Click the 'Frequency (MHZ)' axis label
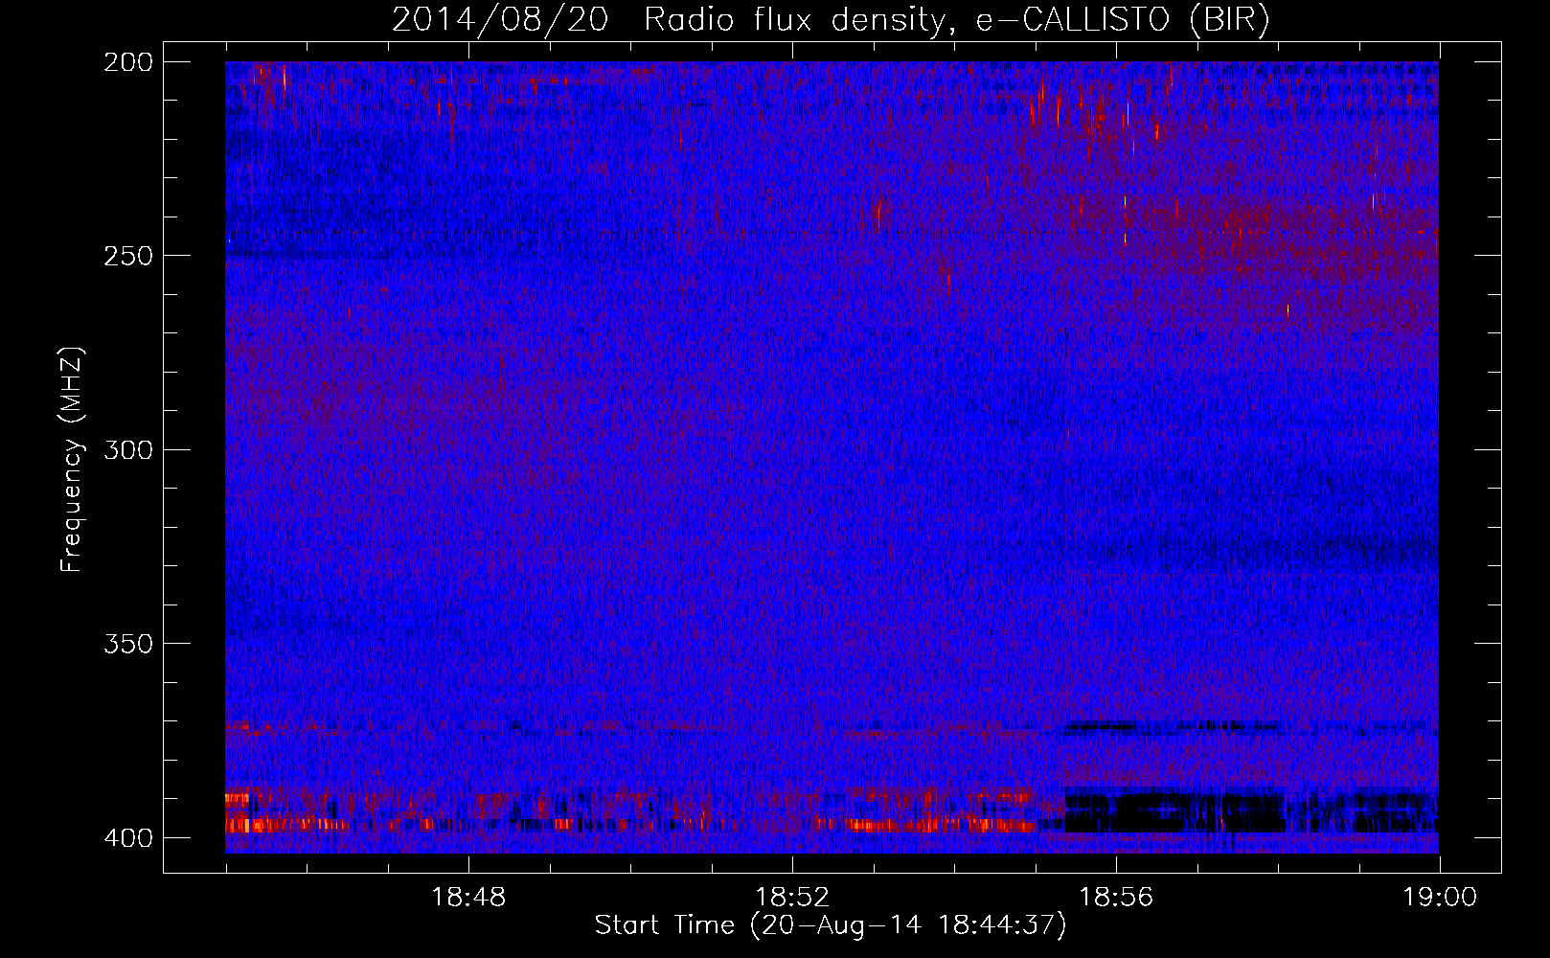The image size is (1550, 958). click(72, 459)
